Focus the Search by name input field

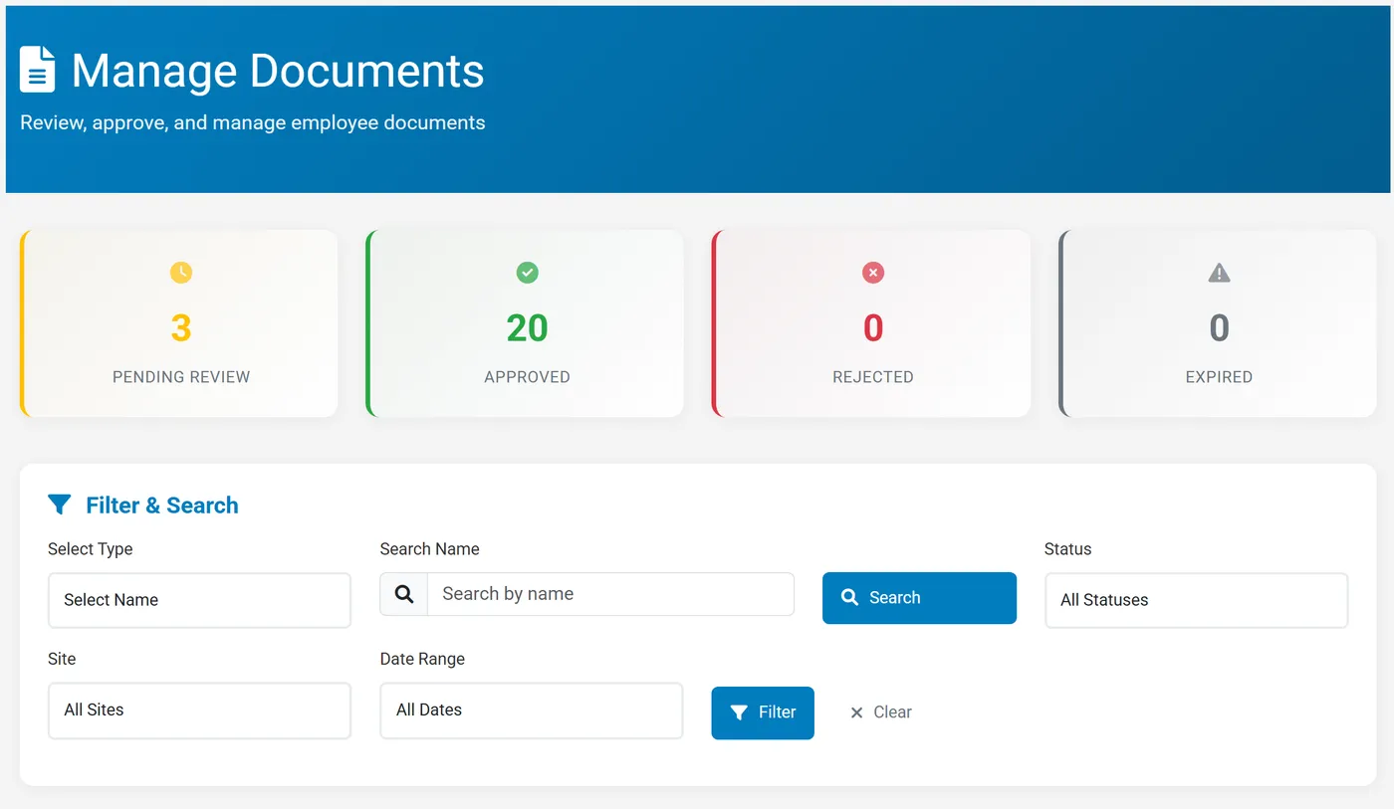coord(610,594)
